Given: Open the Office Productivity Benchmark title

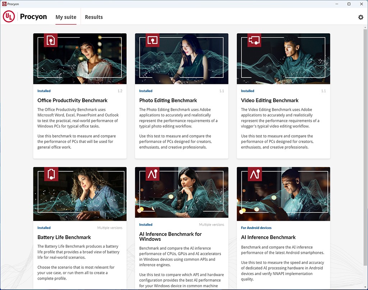Looking at the screenshot, I should click(x=72, y=100).
